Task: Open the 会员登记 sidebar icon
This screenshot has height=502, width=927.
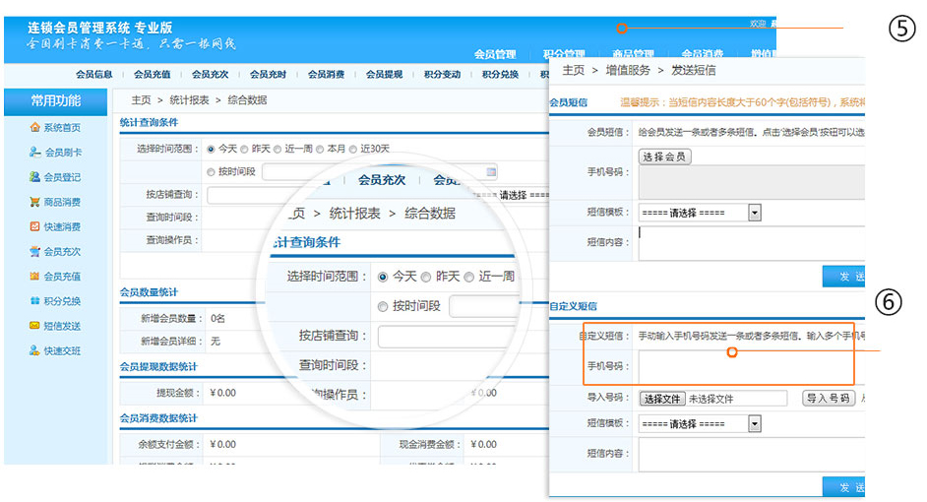Action: pyautogui.click(x=34, y=177)
